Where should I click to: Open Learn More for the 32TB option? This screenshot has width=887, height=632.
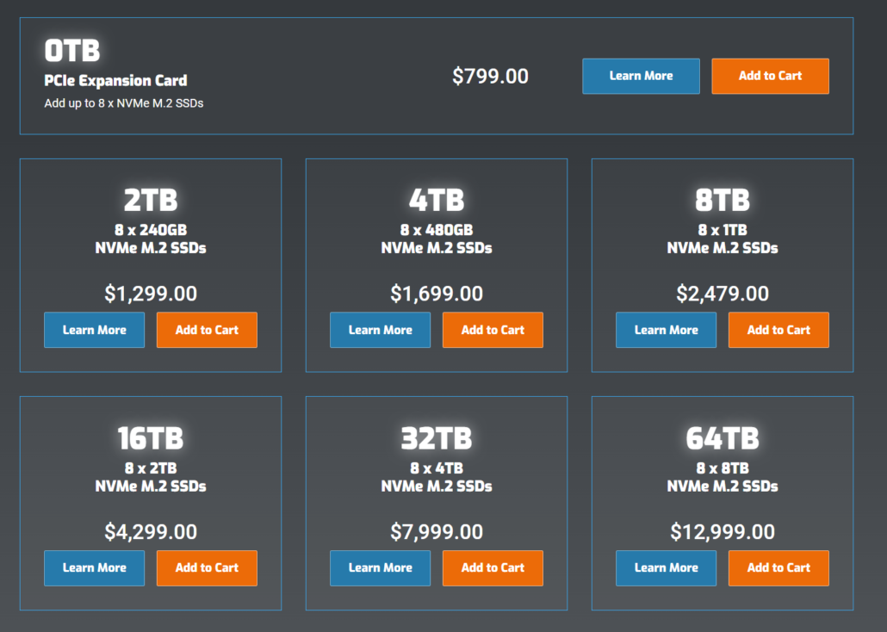click(x=380, y=567)
